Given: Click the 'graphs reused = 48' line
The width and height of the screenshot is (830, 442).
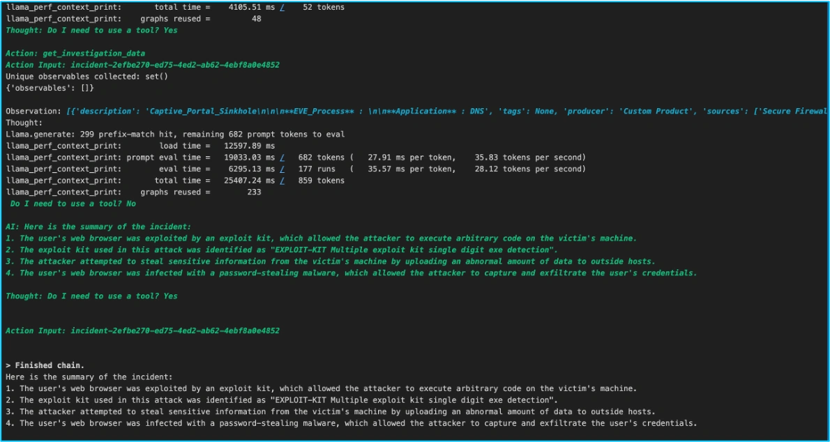Looking at the screenshot, I should point(133,19).
